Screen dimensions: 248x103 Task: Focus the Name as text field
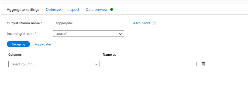(x=146, y=64)
